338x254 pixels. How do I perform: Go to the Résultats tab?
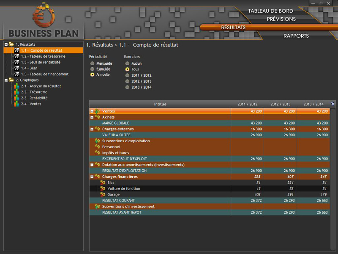pos(233,28)
